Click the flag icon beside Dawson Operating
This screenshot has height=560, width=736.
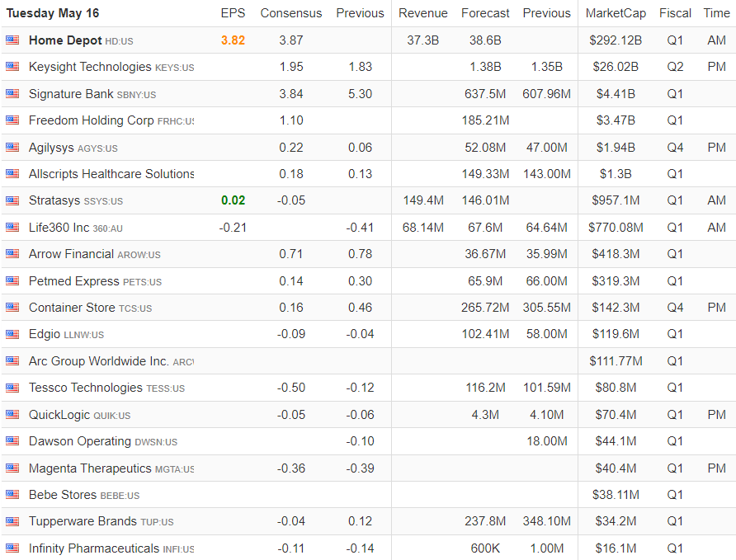(12, 441)
